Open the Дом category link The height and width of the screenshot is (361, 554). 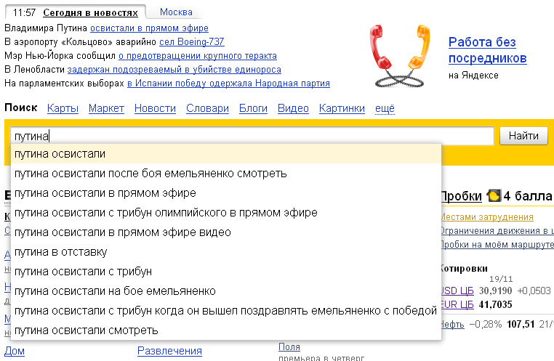pos(15,351)
